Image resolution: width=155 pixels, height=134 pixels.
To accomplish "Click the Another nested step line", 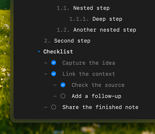I will [x=105, y=30].
